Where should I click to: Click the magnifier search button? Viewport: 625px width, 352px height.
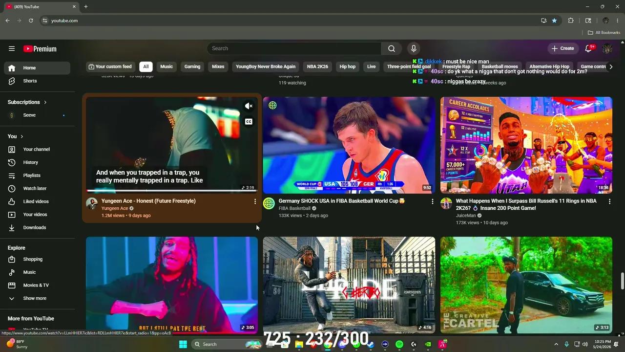point(392,48)
